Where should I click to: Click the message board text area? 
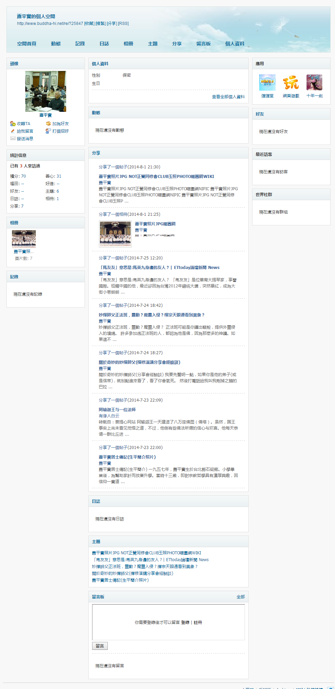[169, 622]
